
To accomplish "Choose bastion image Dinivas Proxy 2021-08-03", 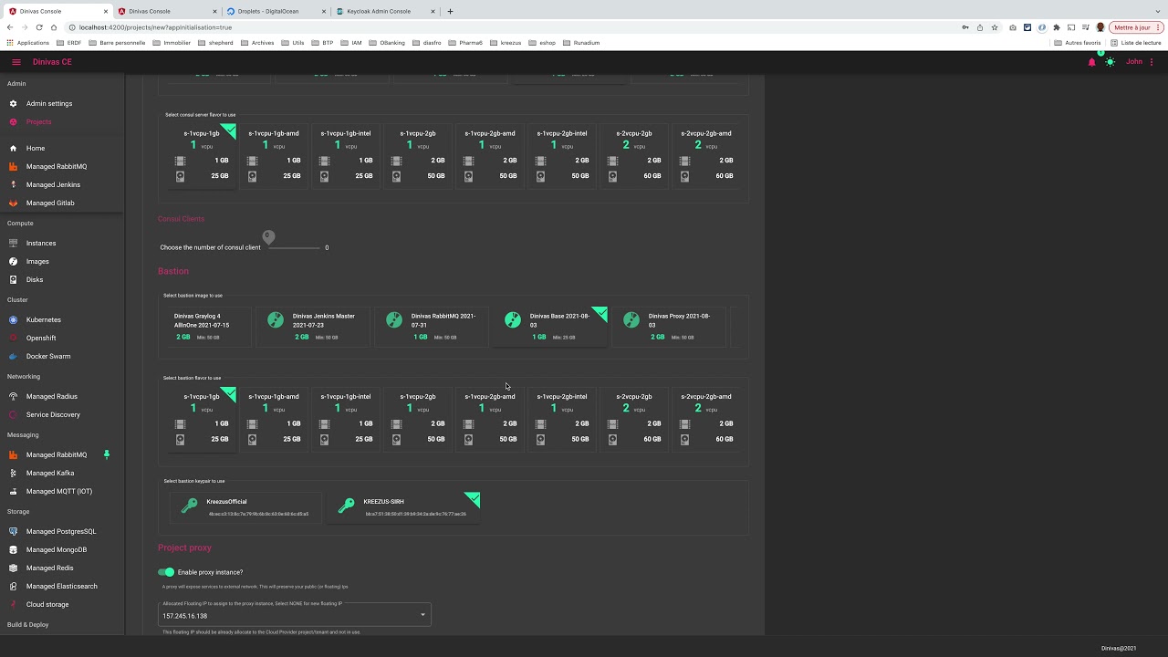I will tap(668, 327).
